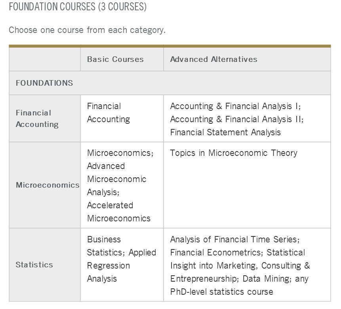Screen dimensions: 341x309
Task: Select "Accounting & Financial Analysis II" course
Action: (x=236, y=119)
